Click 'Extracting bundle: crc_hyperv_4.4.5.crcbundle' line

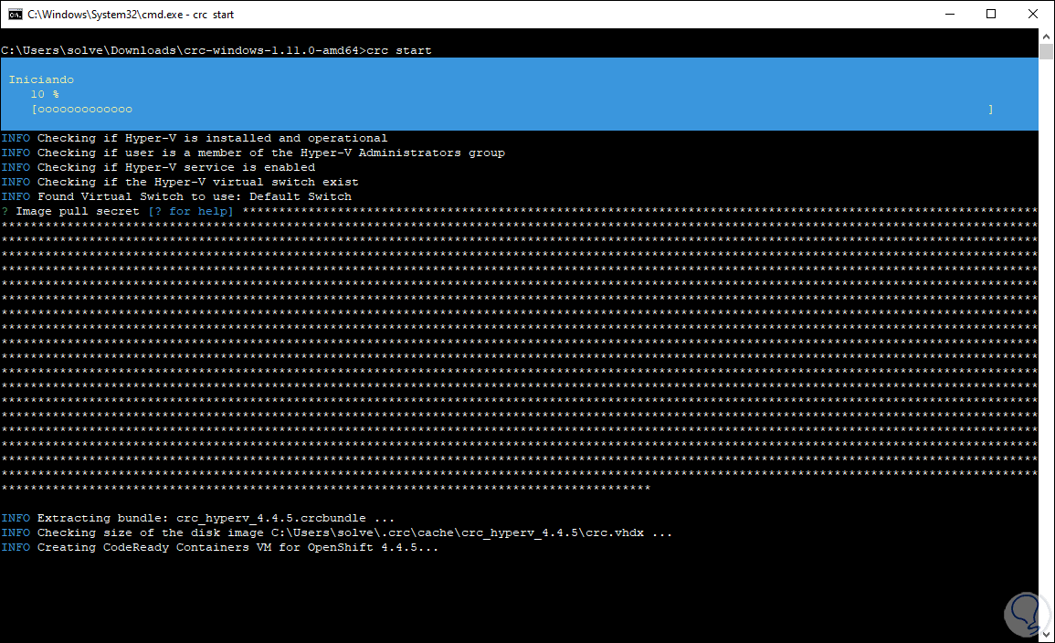point(198,518)
